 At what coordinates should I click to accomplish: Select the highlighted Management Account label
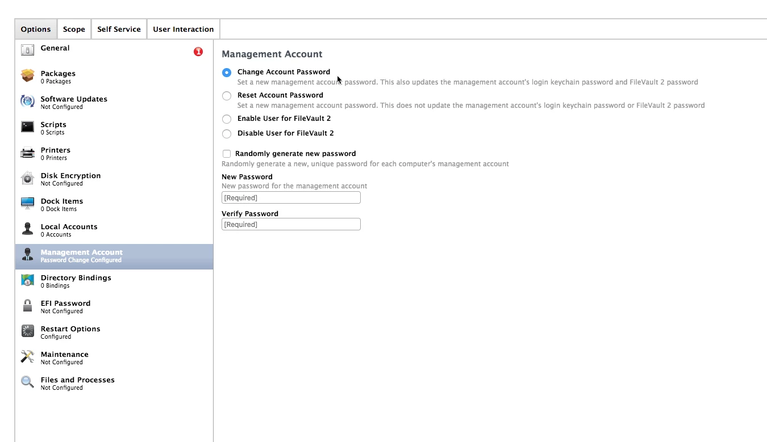point(82,252)
